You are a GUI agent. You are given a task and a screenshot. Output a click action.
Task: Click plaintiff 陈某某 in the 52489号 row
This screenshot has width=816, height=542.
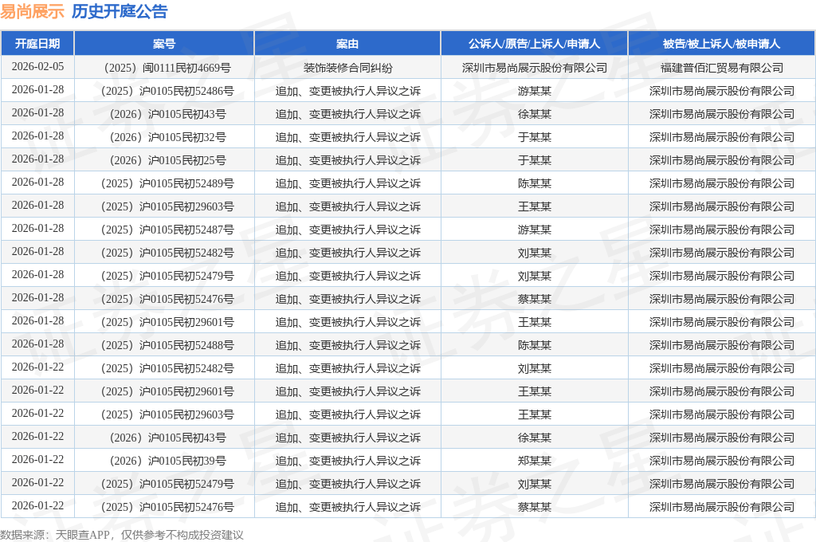535,183
